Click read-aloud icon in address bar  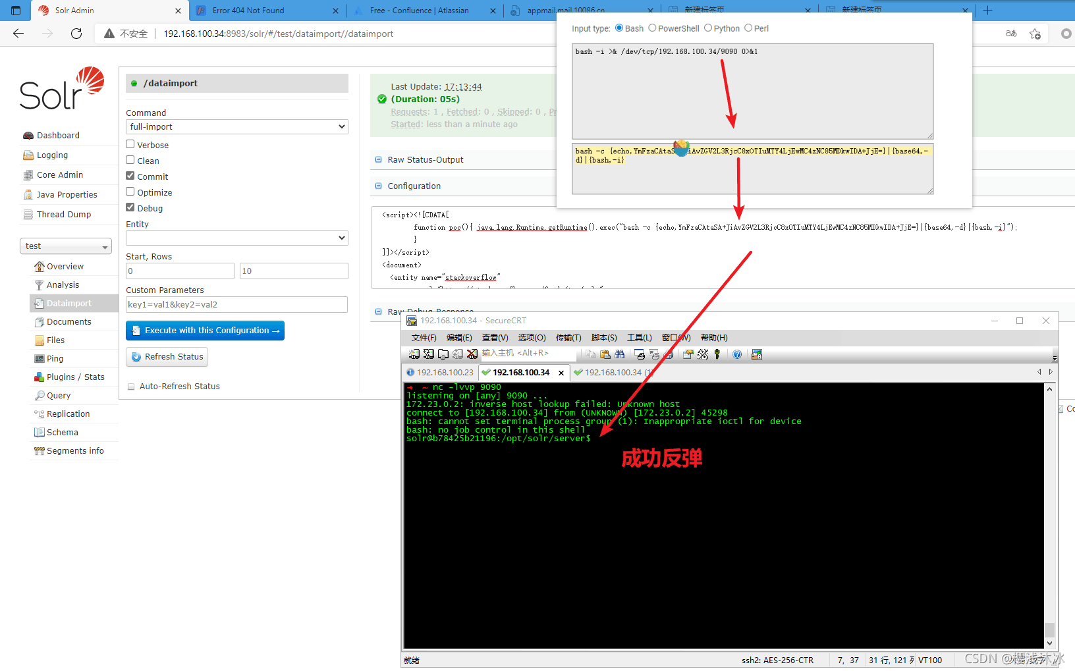(1011, 34)
